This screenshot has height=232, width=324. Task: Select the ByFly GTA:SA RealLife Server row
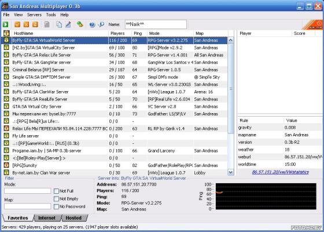pos(115,99)
